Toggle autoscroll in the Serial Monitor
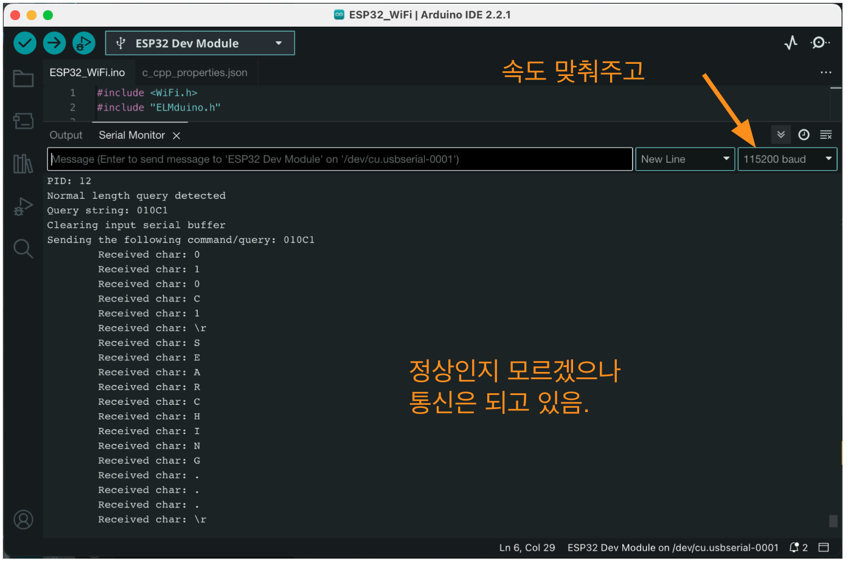Viewport: 848px width, 564px height. click(x=781, y=134)
